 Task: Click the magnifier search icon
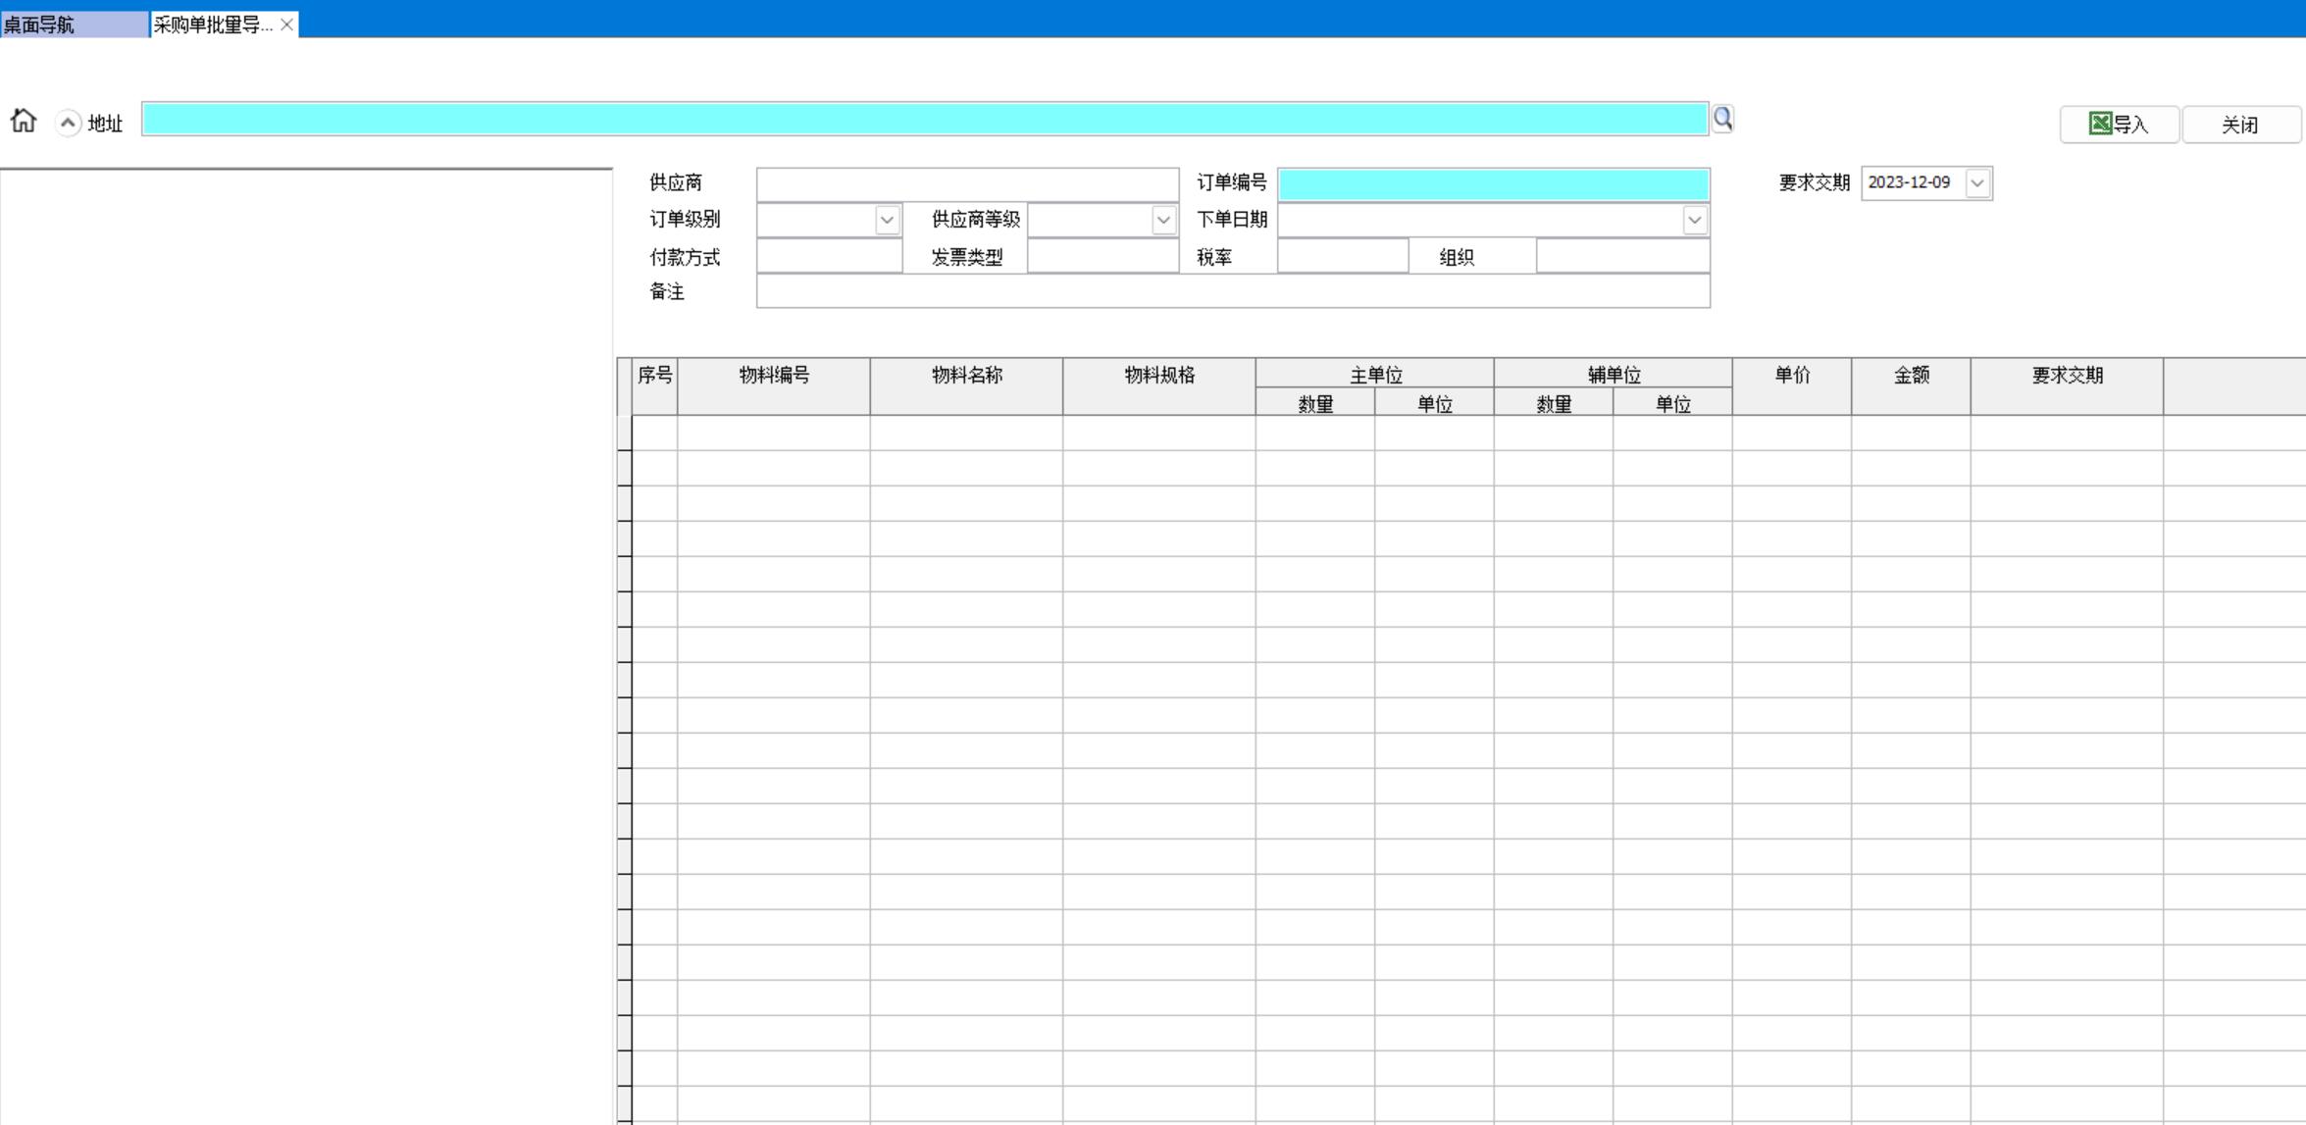(1722, 119)
